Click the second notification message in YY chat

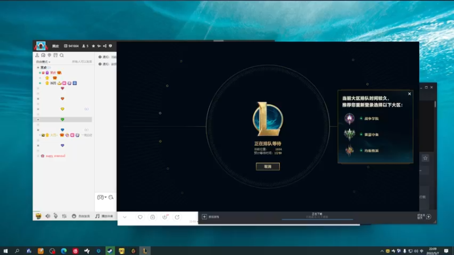point(107,64)
